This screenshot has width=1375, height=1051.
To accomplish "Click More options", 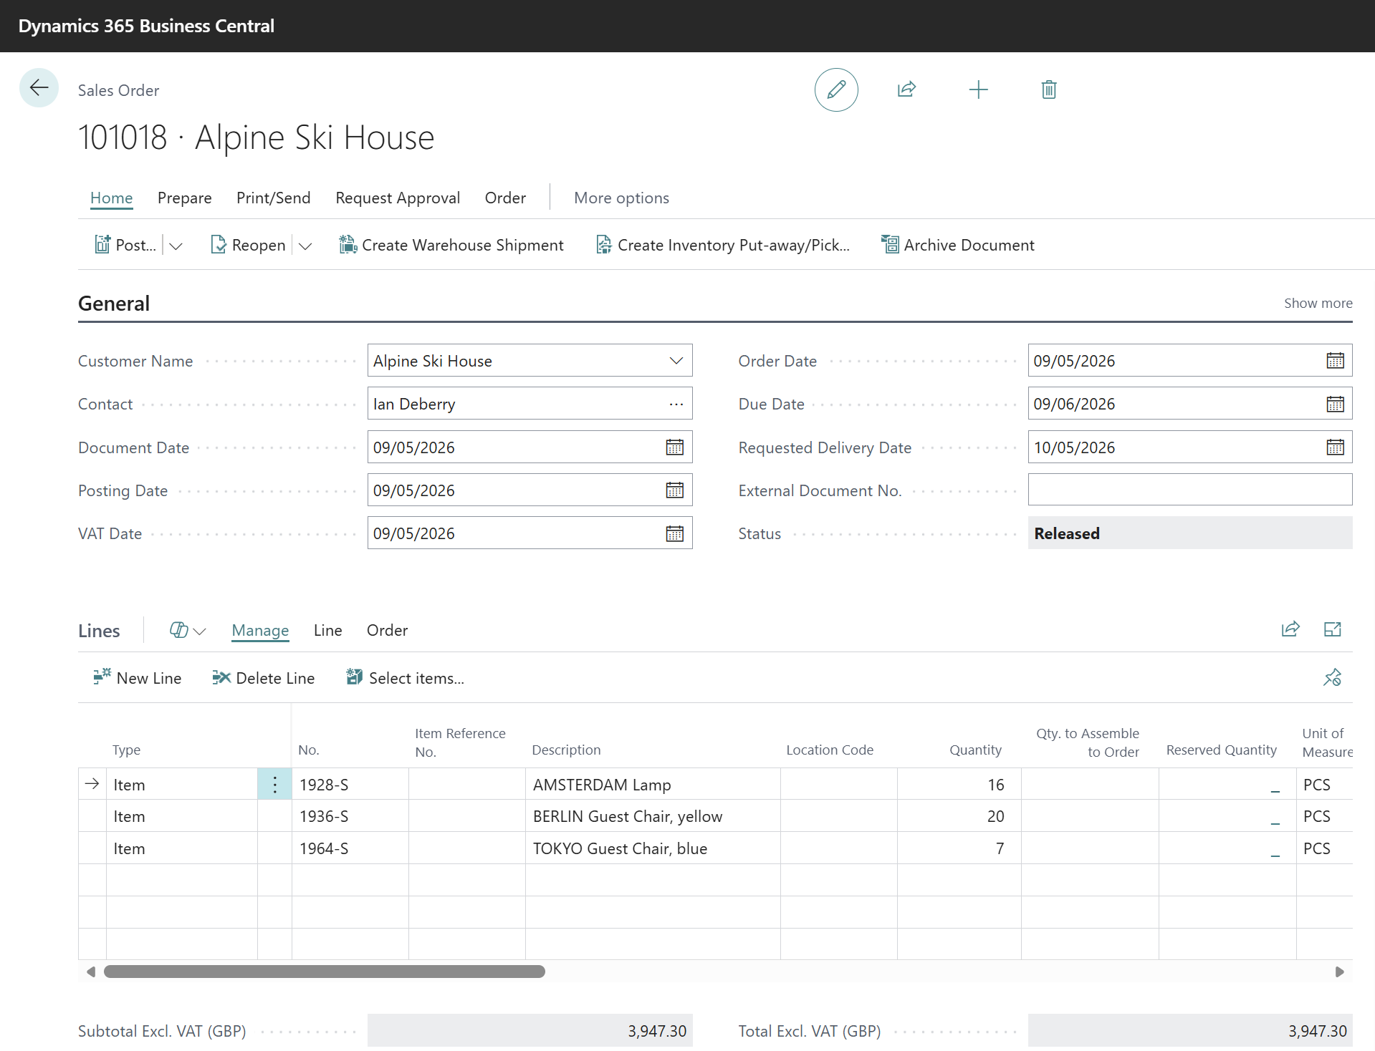I will pos(621,198).
